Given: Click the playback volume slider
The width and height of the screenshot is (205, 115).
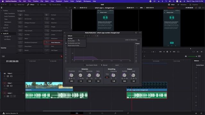Looking at the screenshot, I should click(192, 56).
